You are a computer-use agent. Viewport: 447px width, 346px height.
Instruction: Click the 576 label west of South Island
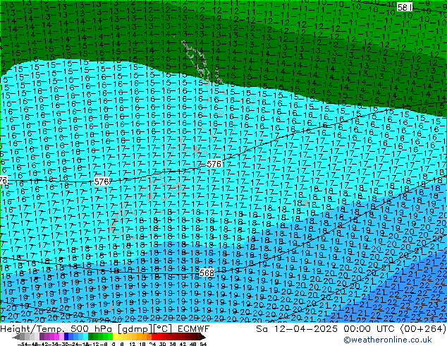coord(102,181)
